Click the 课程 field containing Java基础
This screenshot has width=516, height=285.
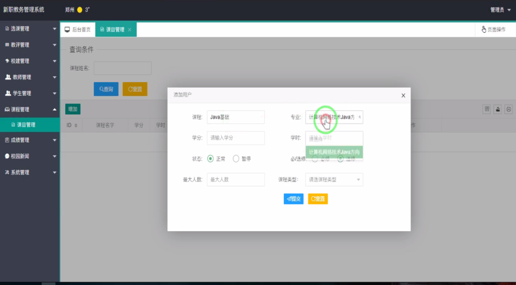tap(236, 117)
